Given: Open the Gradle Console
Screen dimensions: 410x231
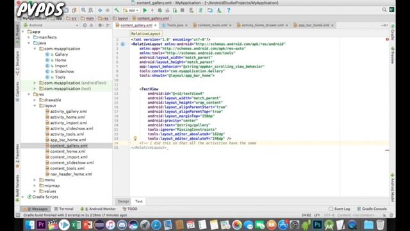Looking at the screenshot, I should pos(372,209).
